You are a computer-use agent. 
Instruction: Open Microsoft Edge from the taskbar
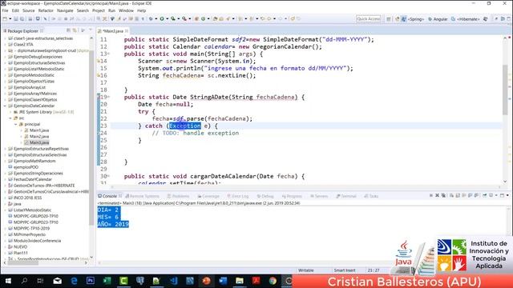pos(74,281)
